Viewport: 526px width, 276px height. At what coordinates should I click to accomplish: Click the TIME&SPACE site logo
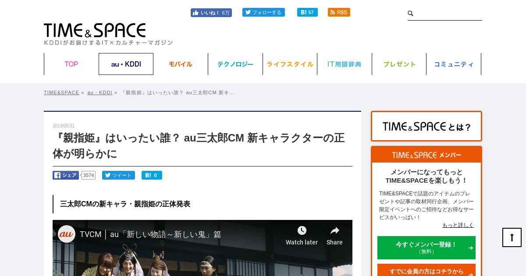(95, 30)
